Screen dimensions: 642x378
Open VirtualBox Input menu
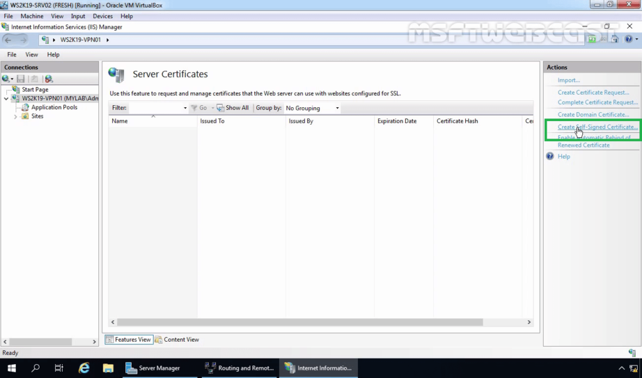click(x=78, y=16)
